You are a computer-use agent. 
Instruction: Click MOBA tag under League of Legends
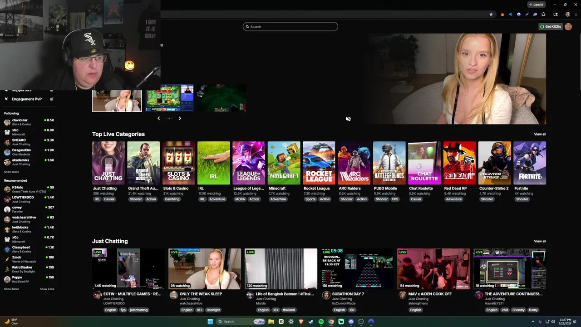click(240, 199)
